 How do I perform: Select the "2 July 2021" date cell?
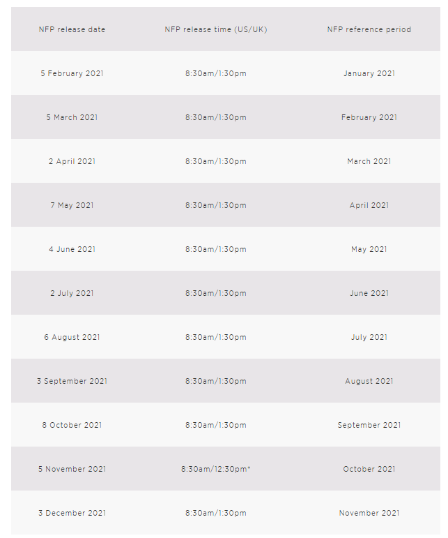(x=72, y=293)
